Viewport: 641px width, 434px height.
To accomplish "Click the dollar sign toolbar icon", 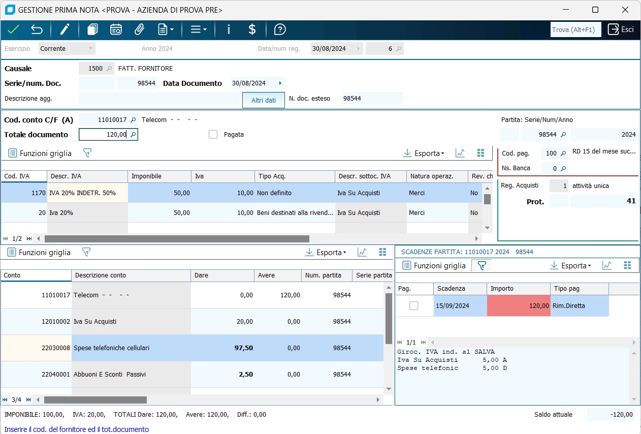I will 252,29.
